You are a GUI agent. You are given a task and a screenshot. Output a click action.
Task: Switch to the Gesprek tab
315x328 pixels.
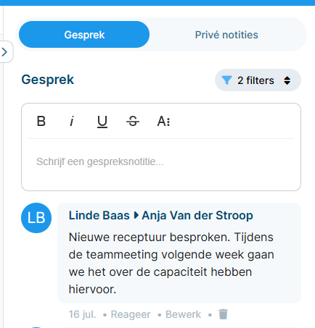click(84, 35)
